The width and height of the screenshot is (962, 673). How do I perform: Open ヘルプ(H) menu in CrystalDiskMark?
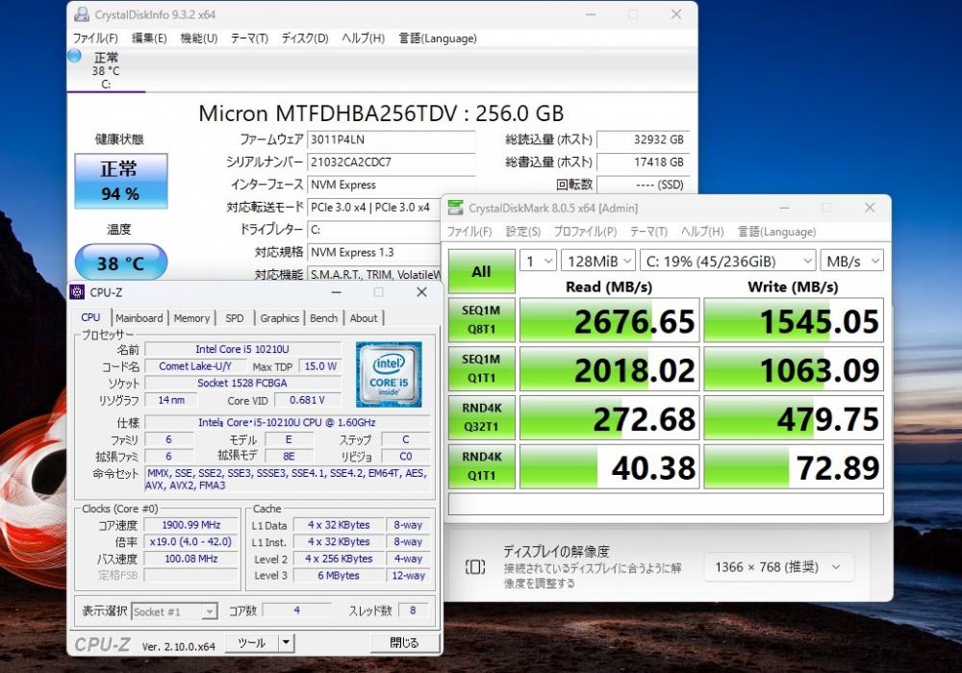tap(702, 232)
